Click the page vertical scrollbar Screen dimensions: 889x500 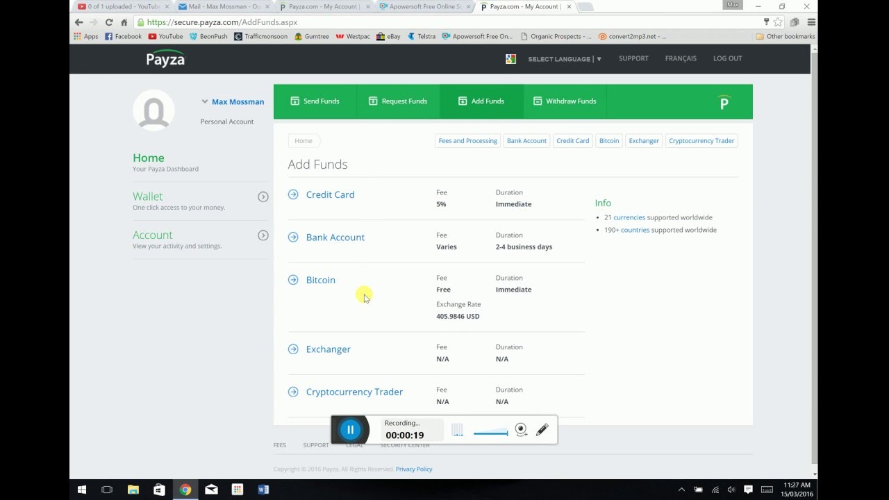[x=815, y=258]
